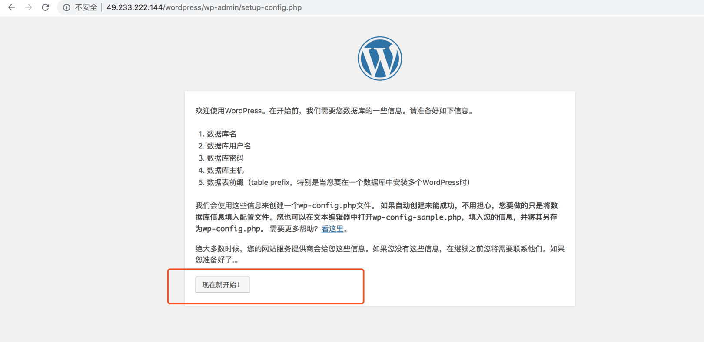The height and width of the screenshot is (342, 704).
Task: Open the 看这里 help link
Action: pyautogui.click(x=332, y=229)
